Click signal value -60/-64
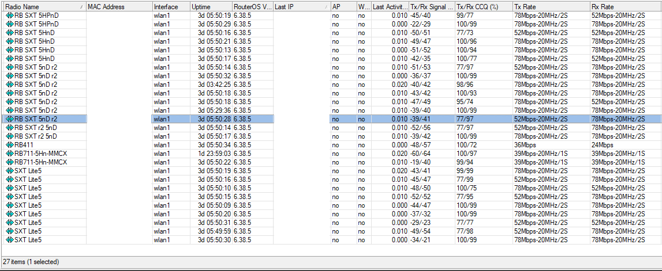This screenshot has height=271, width=662. pyautogui.click(x=420, y=154)
